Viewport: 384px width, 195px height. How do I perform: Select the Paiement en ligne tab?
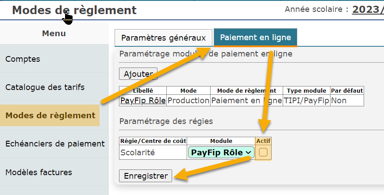255,37
